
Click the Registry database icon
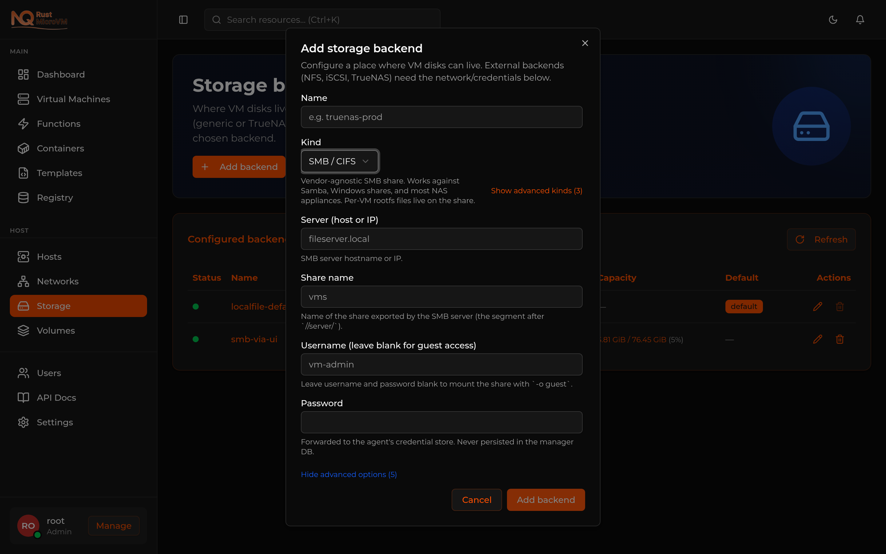pos(23,198)
